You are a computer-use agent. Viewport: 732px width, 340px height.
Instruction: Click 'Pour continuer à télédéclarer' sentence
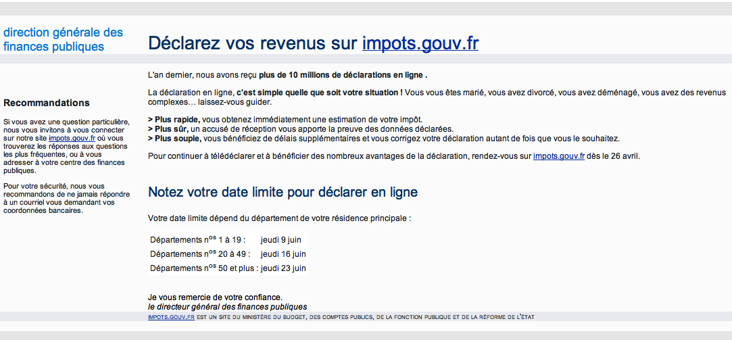coord(394,156)
